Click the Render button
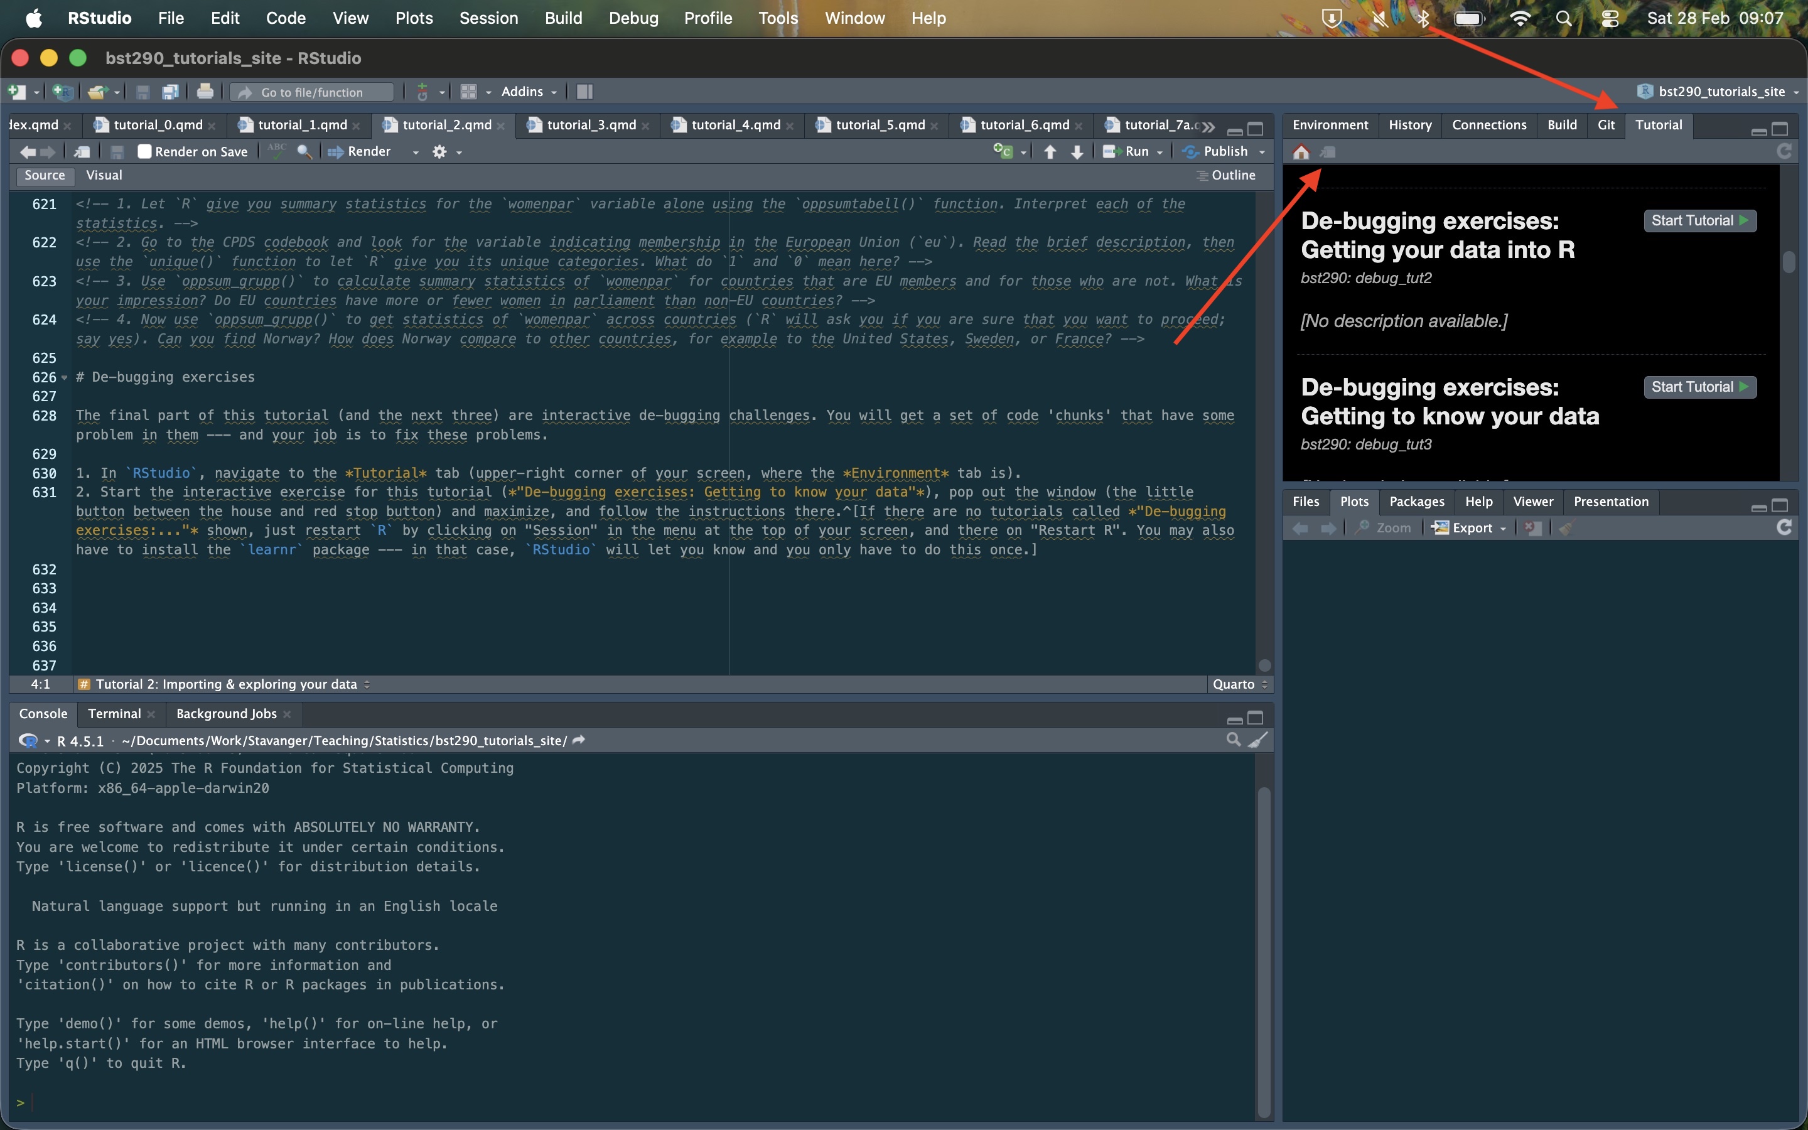1808x1130 pixels. pyautogui.click(x=362, y=152)
